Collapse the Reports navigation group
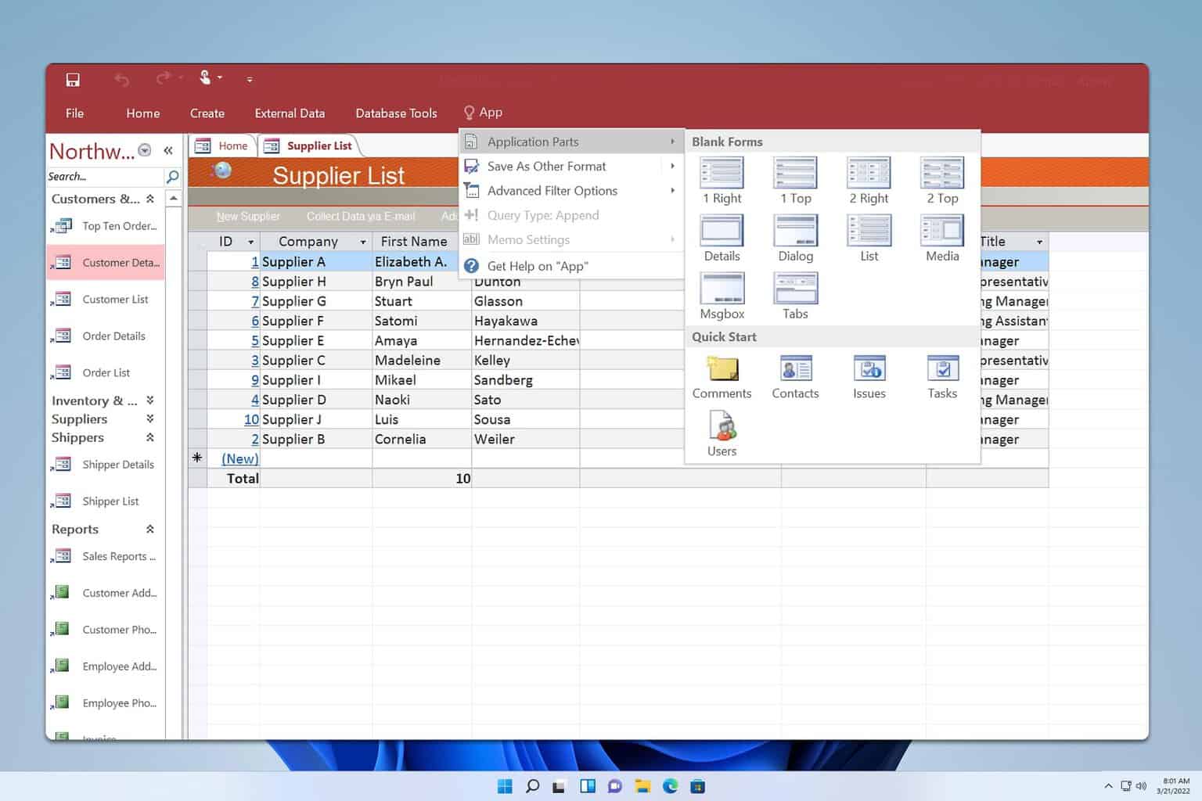1202x801 pixels. pyautogui.click(x=150, y=530)
